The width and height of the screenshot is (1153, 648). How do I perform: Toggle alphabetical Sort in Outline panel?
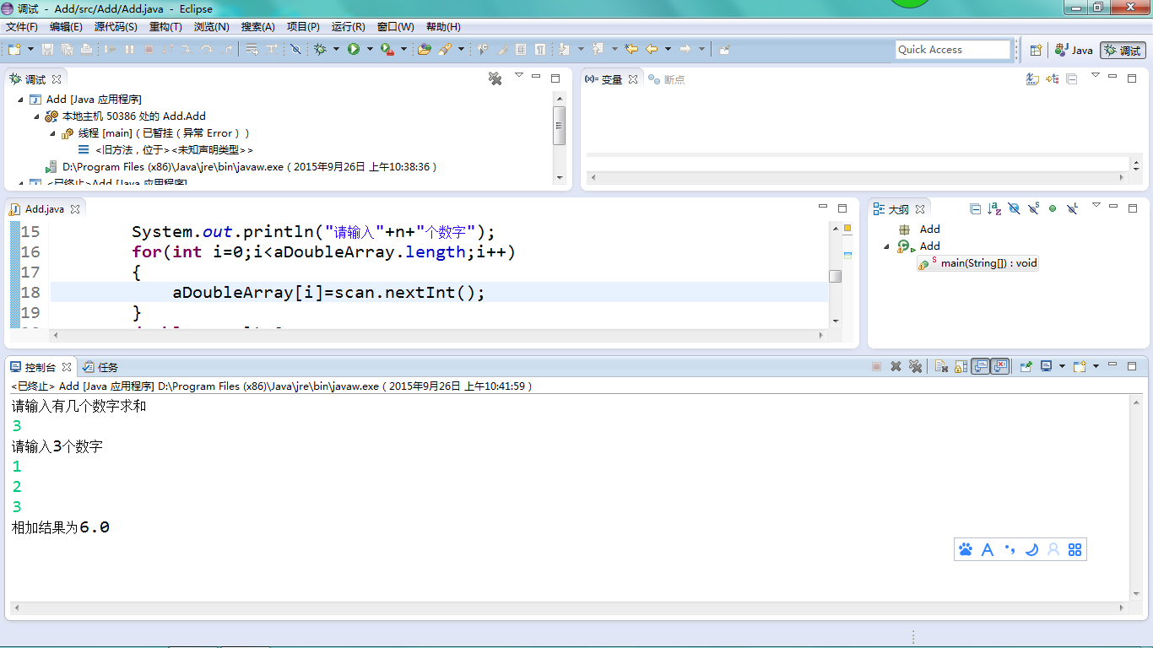[994, 208]
